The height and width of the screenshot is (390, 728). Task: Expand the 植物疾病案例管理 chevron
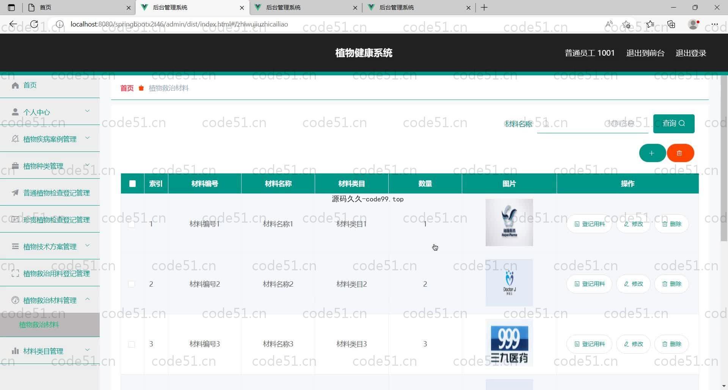(x=88, y=138)
